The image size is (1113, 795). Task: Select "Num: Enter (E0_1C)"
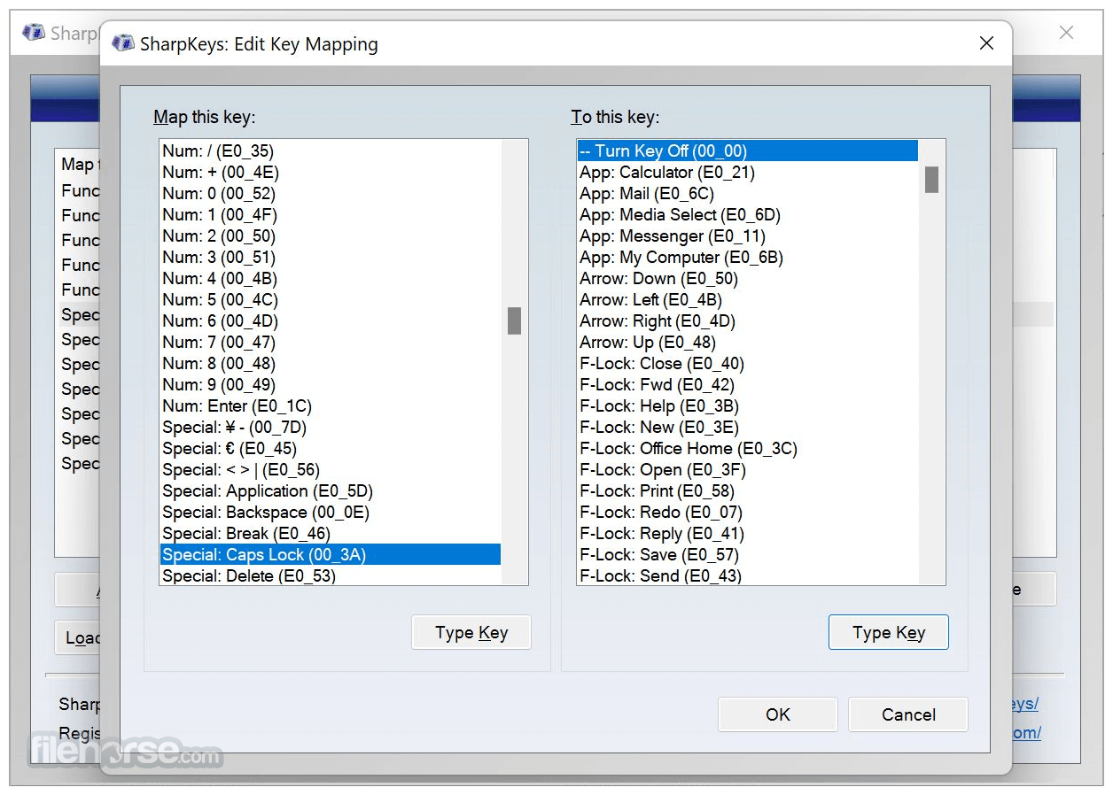click(331, 405)
